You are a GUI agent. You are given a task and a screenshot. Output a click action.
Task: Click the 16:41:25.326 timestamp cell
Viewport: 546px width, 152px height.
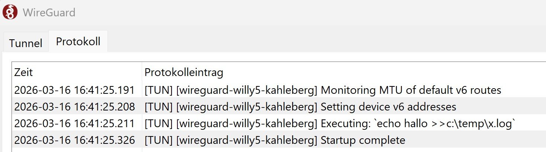pos(74,141)
